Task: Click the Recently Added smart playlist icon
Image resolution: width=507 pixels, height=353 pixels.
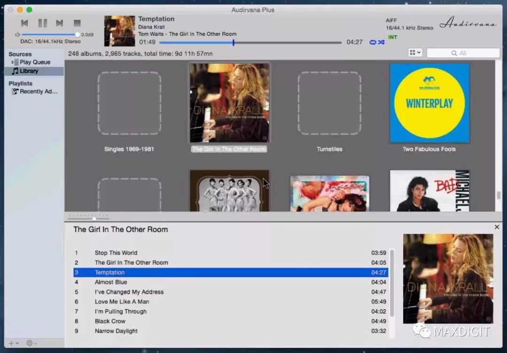Action: click(x=15, y=91)
